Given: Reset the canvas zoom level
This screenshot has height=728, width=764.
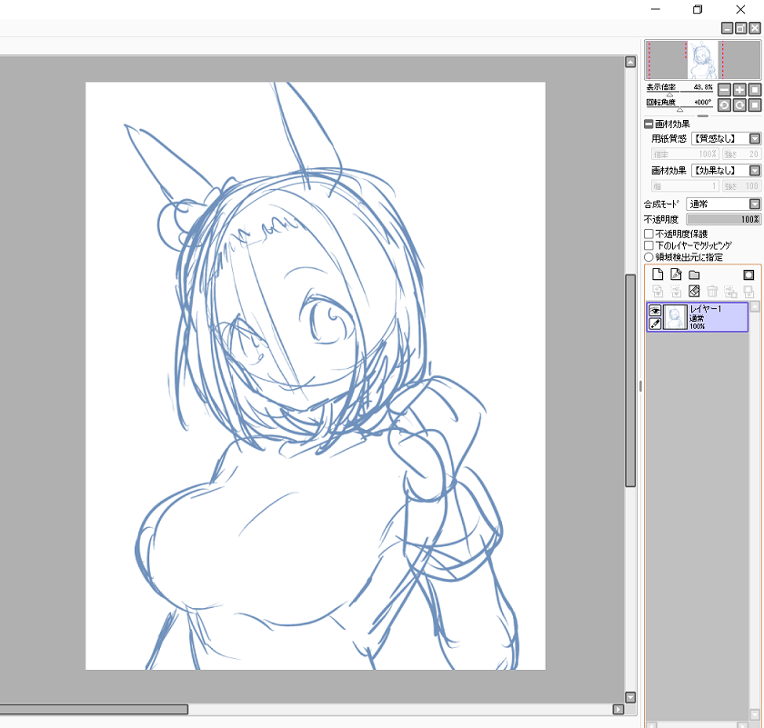Looking at the screenshot, I should coord(755,89).
